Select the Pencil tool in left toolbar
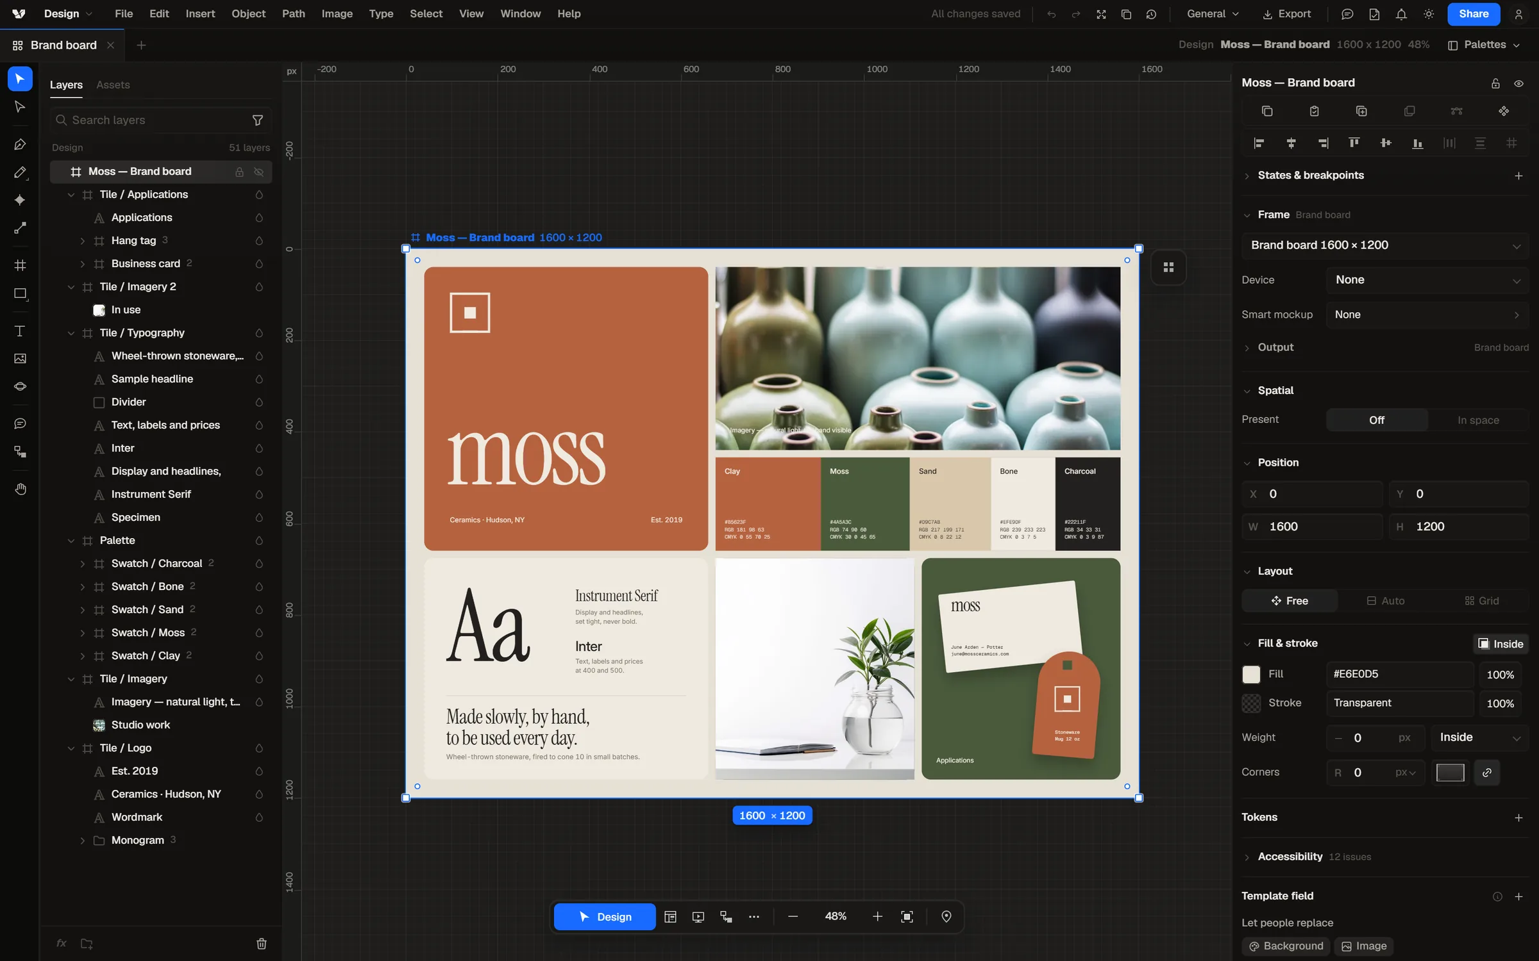Viewport: 1539px width, 961px height. click(20, 172)
